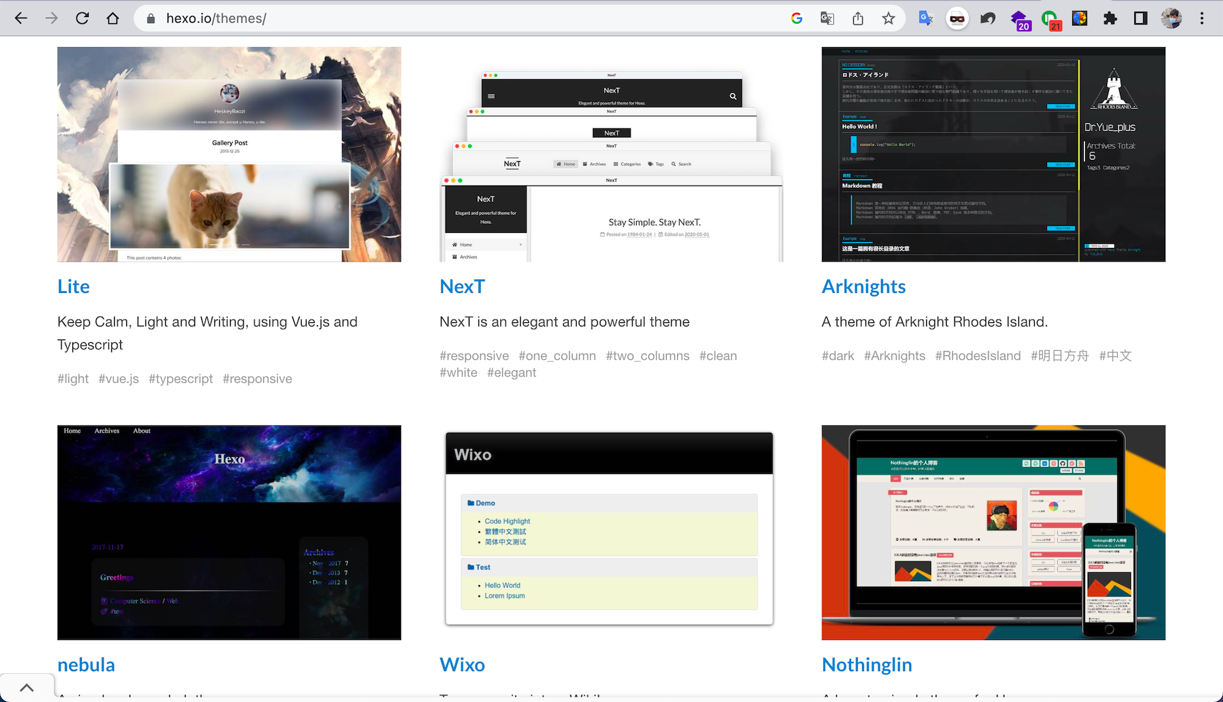Open the masked-face extension icon

pyautogui.click(x=957, y=18)
